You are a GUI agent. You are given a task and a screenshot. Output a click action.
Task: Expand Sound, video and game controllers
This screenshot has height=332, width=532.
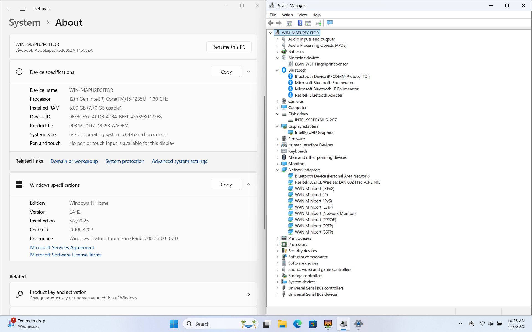(277, 269)
